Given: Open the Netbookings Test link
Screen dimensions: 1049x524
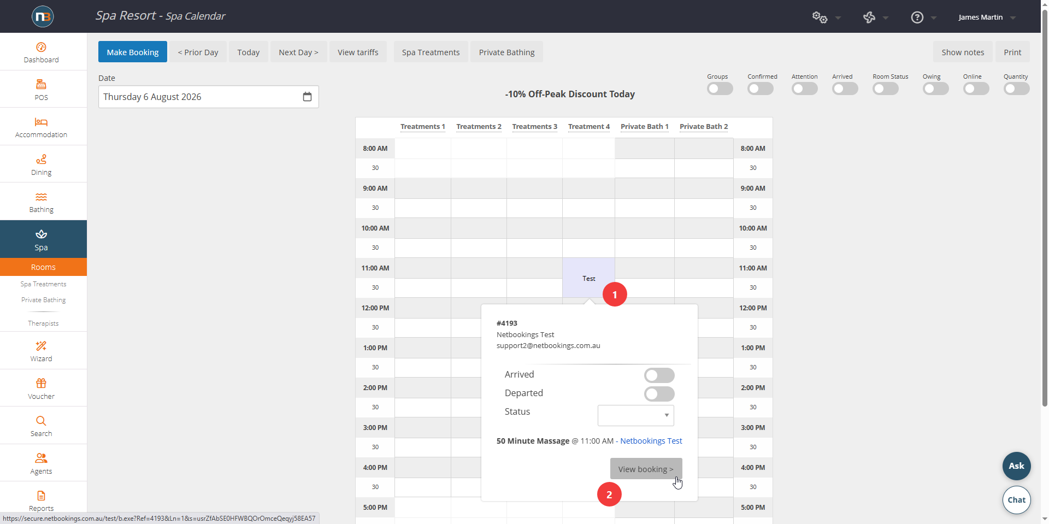Looking at the screenshot, I should (651, 441).
